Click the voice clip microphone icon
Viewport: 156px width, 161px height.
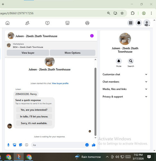click(x=8, y=145)
